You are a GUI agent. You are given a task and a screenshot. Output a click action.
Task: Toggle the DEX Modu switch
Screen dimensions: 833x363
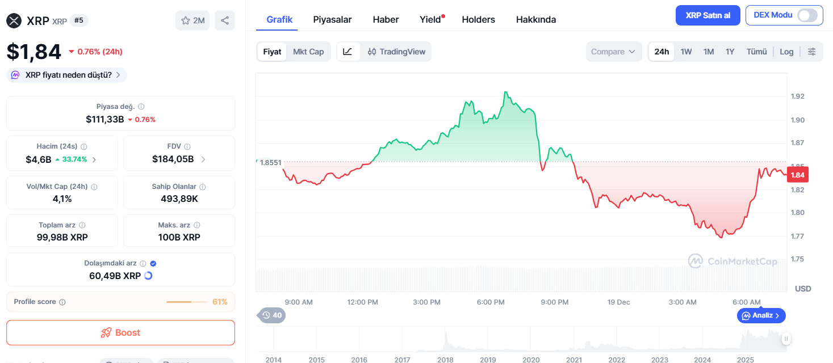[x=810, y=15]
